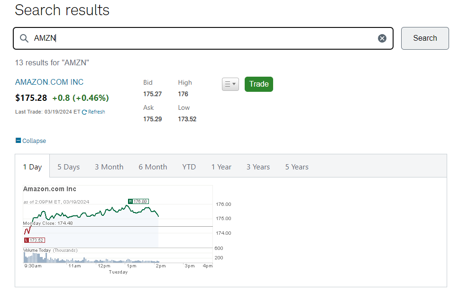Image resolution: width=450 pixels, height=292 pixels.
Task: Click the minus icon beside Collapse
Action: coord(18,141)
